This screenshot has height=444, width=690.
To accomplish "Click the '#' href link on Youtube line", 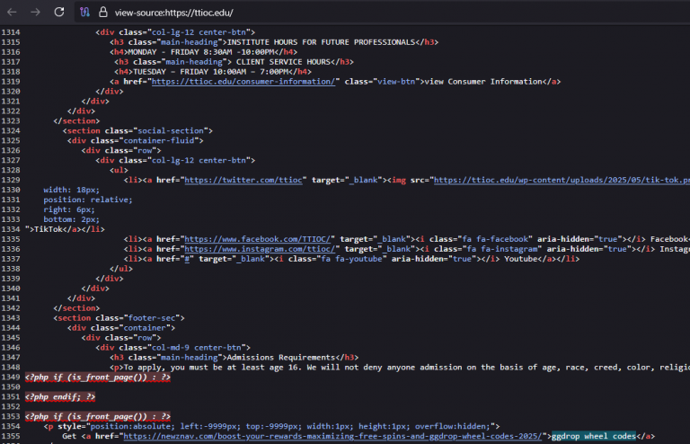I will [x=187, y=259].
